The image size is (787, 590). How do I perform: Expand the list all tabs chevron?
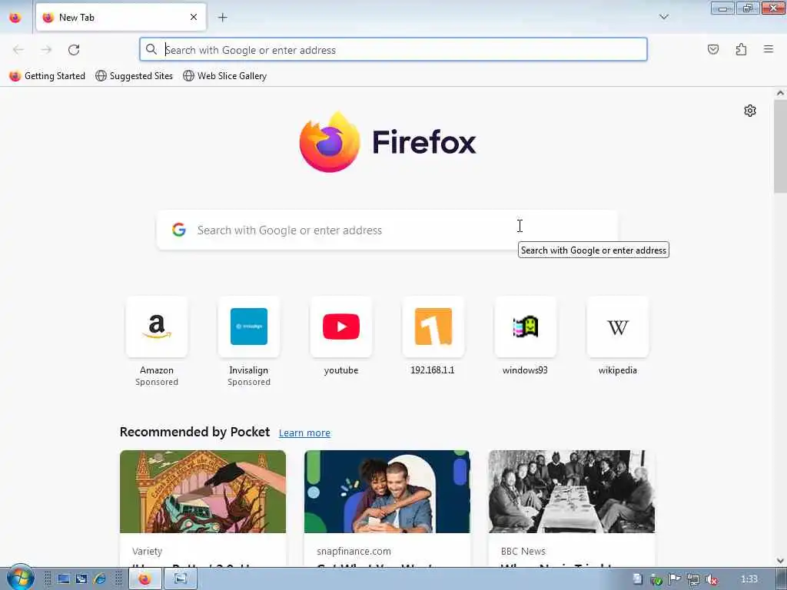tap(663, 17)
